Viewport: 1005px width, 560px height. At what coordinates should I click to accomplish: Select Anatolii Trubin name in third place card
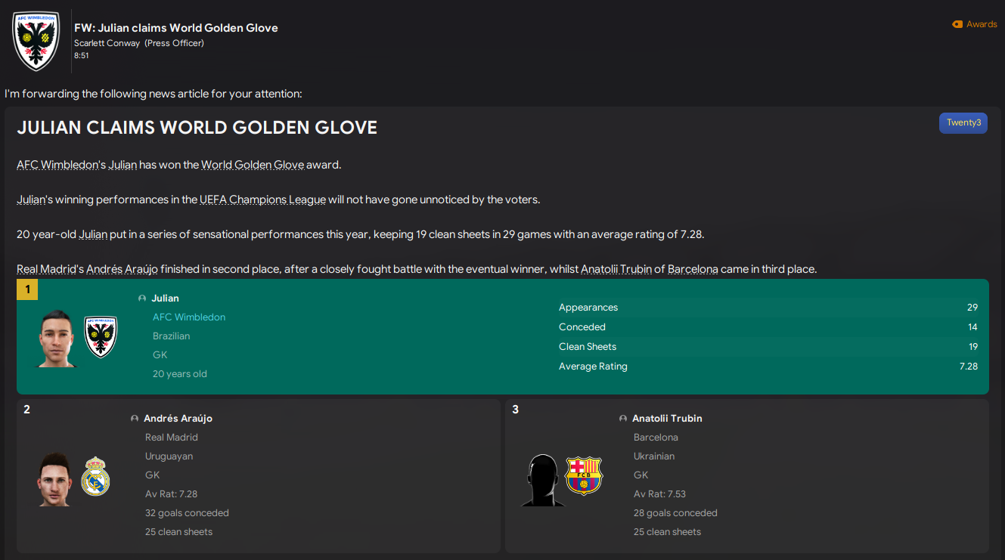667,419
